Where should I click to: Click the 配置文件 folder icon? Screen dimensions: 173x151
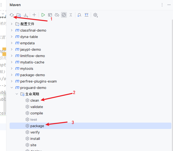(17, 24)
